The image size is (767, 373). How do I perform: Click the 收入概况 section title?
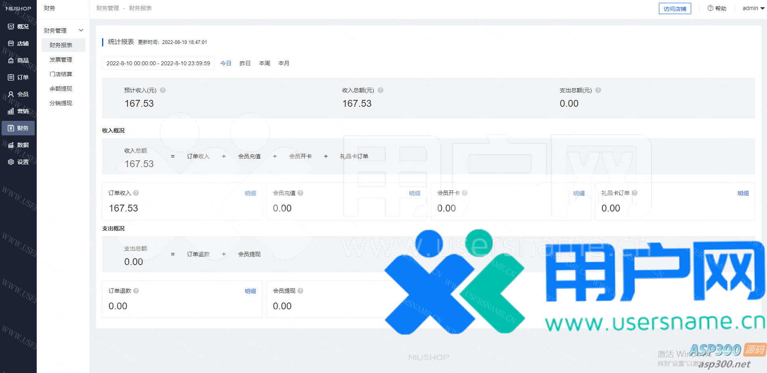tap(113, 131)
